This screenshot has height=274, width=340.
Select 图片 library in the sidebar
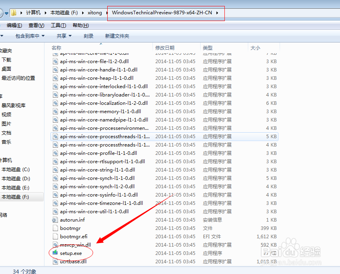click(x=6, y=124)
